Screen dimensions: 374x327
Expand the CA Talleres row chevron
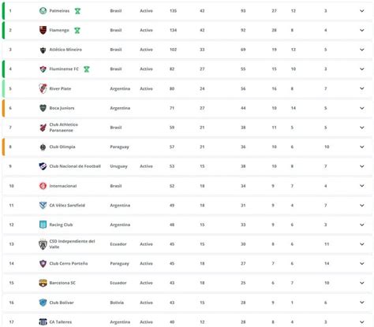point(362,321)
